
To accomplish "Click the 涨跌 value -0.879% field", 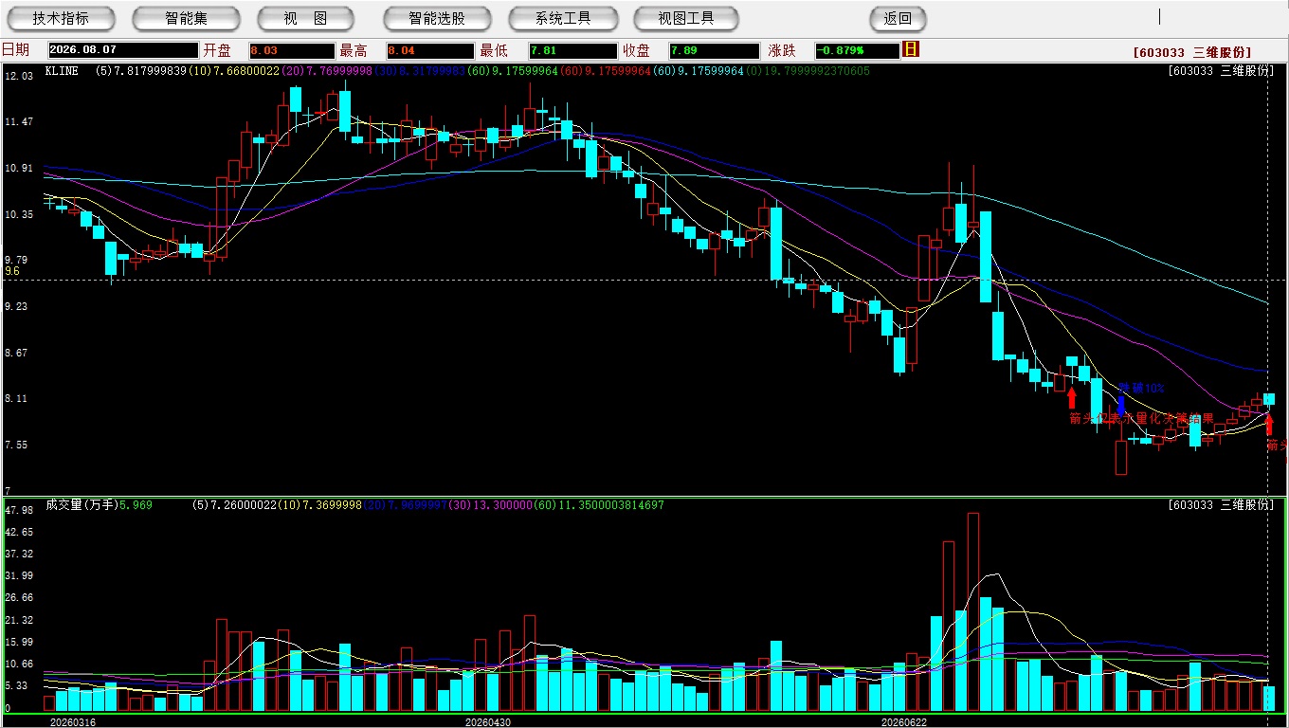I will point(857,50).
